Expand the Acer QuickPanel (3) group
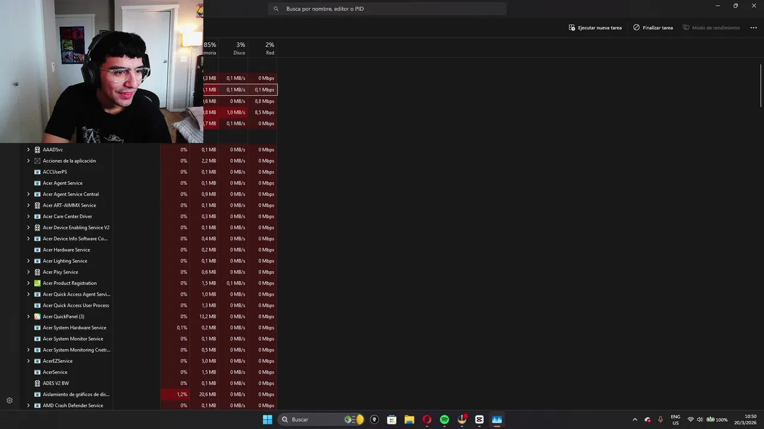This screenshot has height=429, width=764. coord(28,316)
